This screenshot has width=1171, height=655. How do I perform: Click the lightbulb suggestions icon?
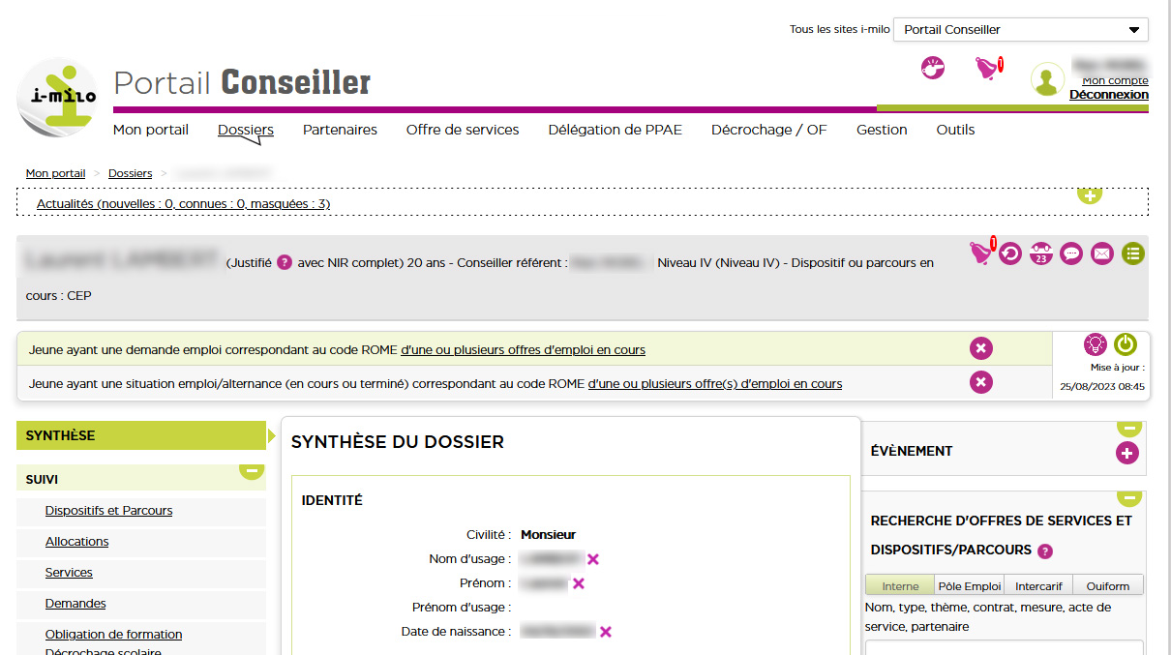tap(1095, 343)
